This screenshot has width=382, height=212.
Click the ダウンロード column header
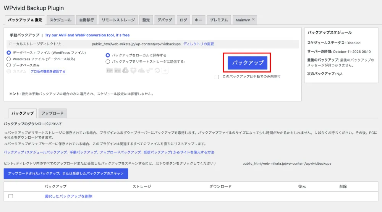(x=220, y=186)
